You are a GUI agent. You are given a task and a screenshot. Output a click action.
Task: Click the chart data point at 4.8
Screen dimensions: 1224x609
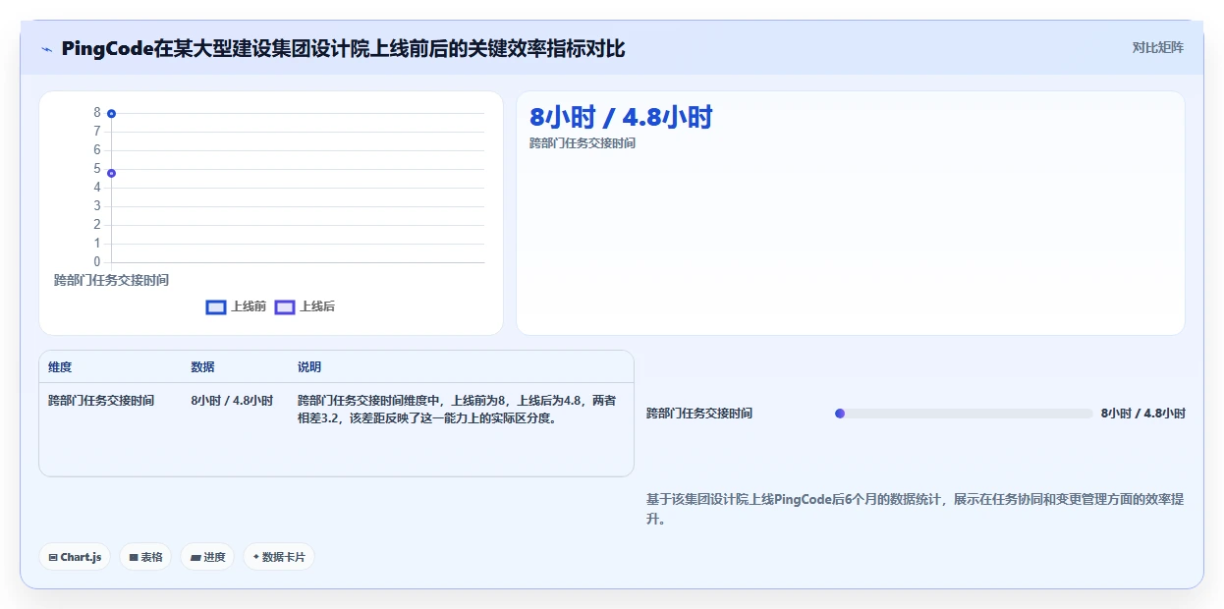pyautogui.click(x=112, y=173)
